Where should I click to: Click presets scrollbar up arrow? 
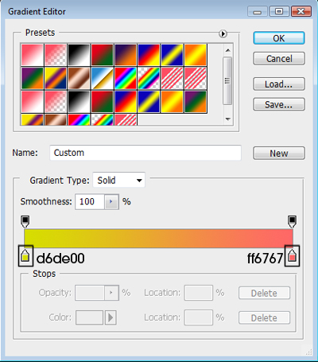pyautogui.click(x=227, y=50)
